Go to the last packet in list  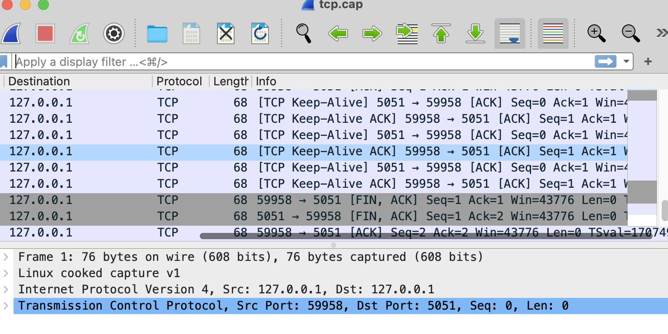click(x=475, y=33)
